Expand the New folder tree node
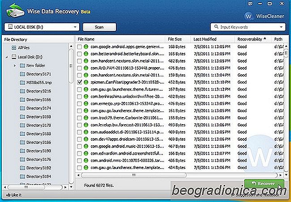291x202 pixels. [x=15, y=65]
